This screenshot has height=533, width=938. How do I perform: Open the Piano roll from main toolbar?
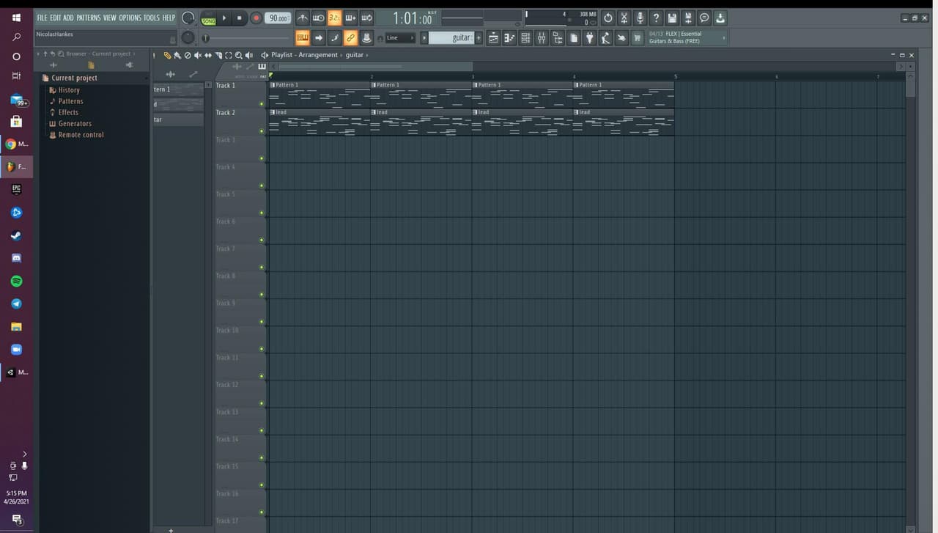coord(509,38)
